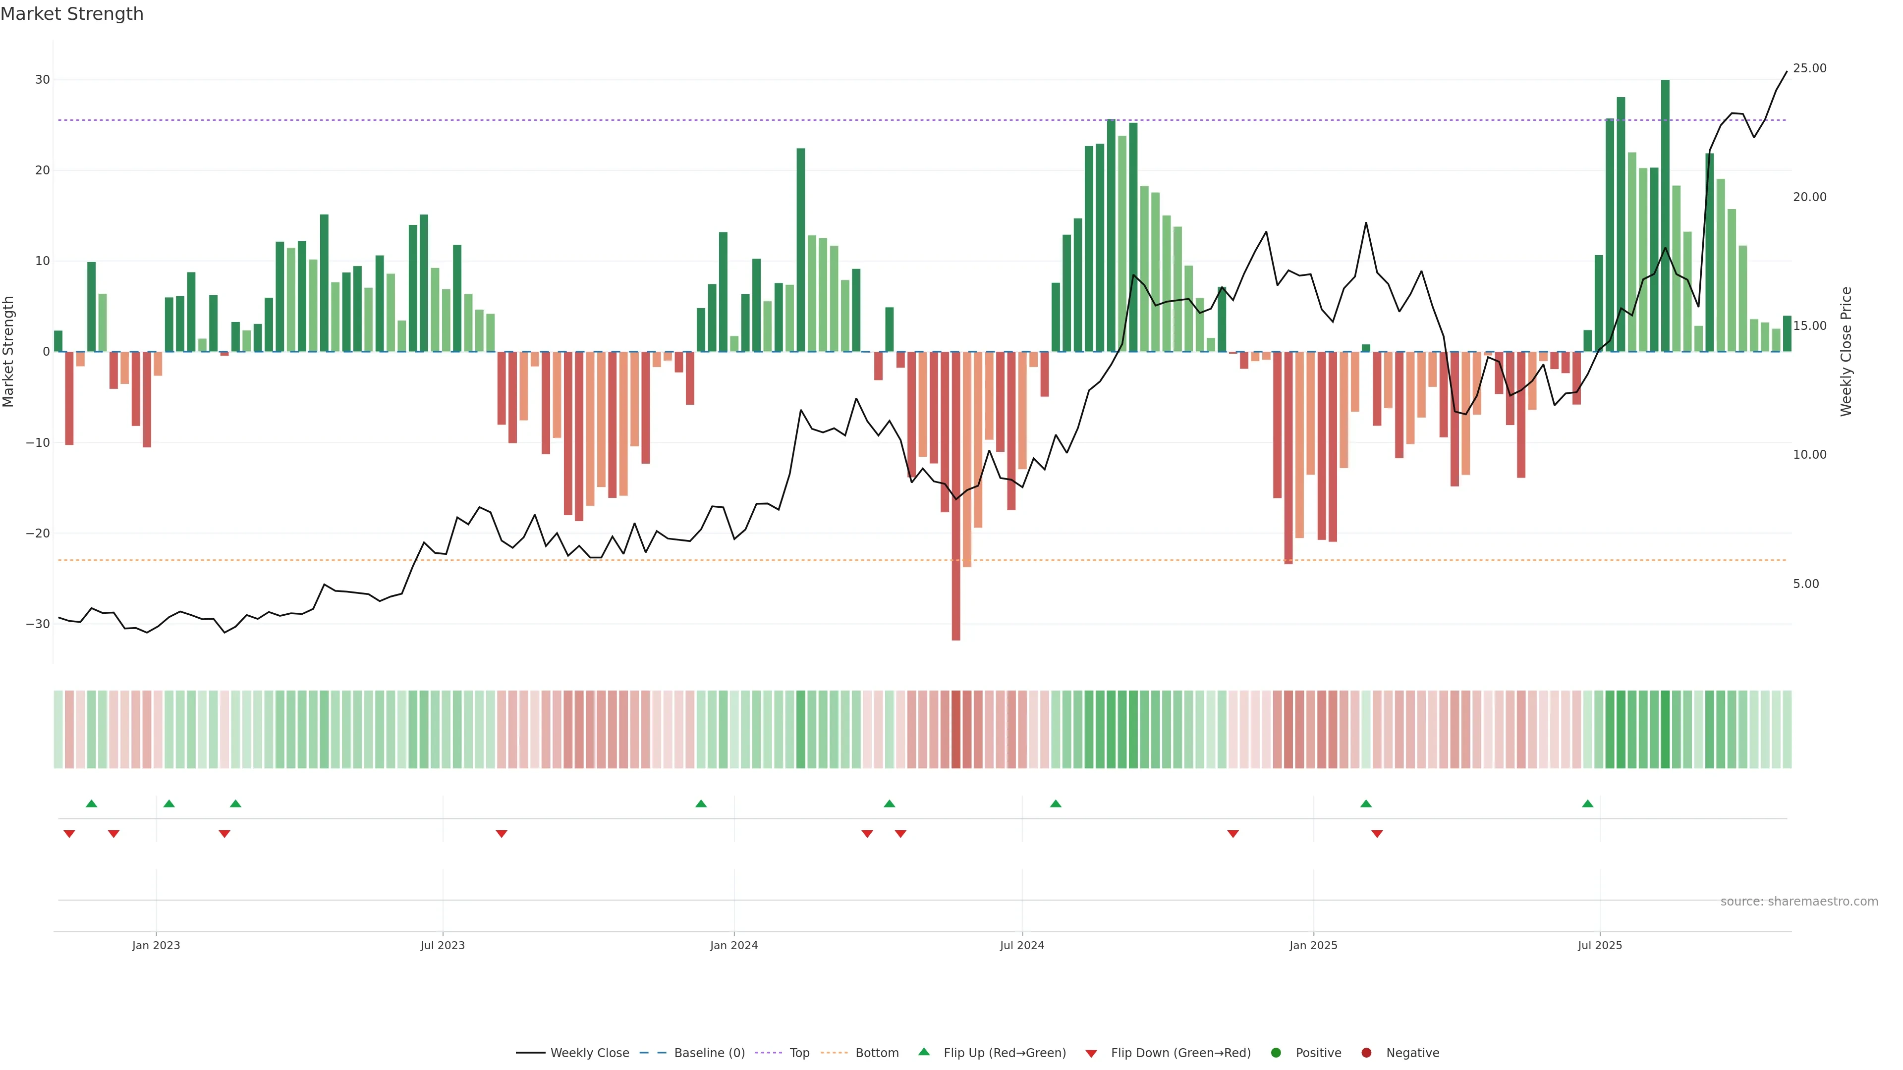Click the 25.00 price axis tick label
Image resolution: width=1903 pixels, height=1070 pixels.
click(x=1809, y=68)
